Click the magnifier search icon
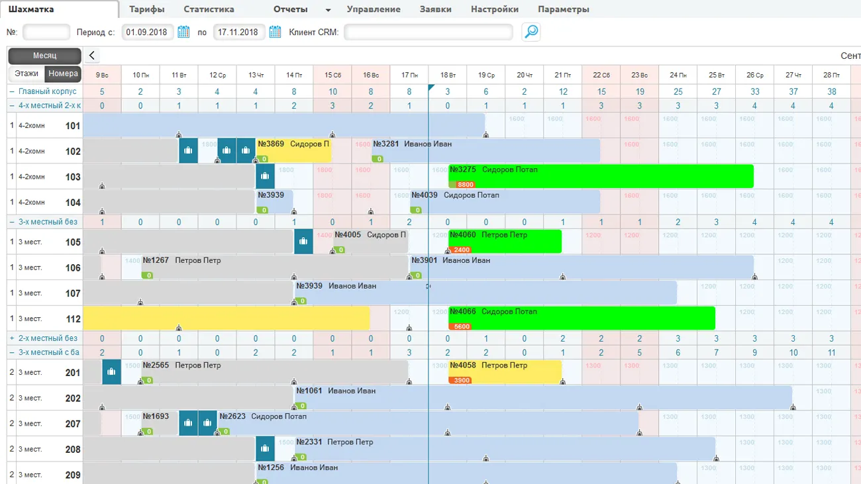The image size is (861, 484). pos(531,32)
